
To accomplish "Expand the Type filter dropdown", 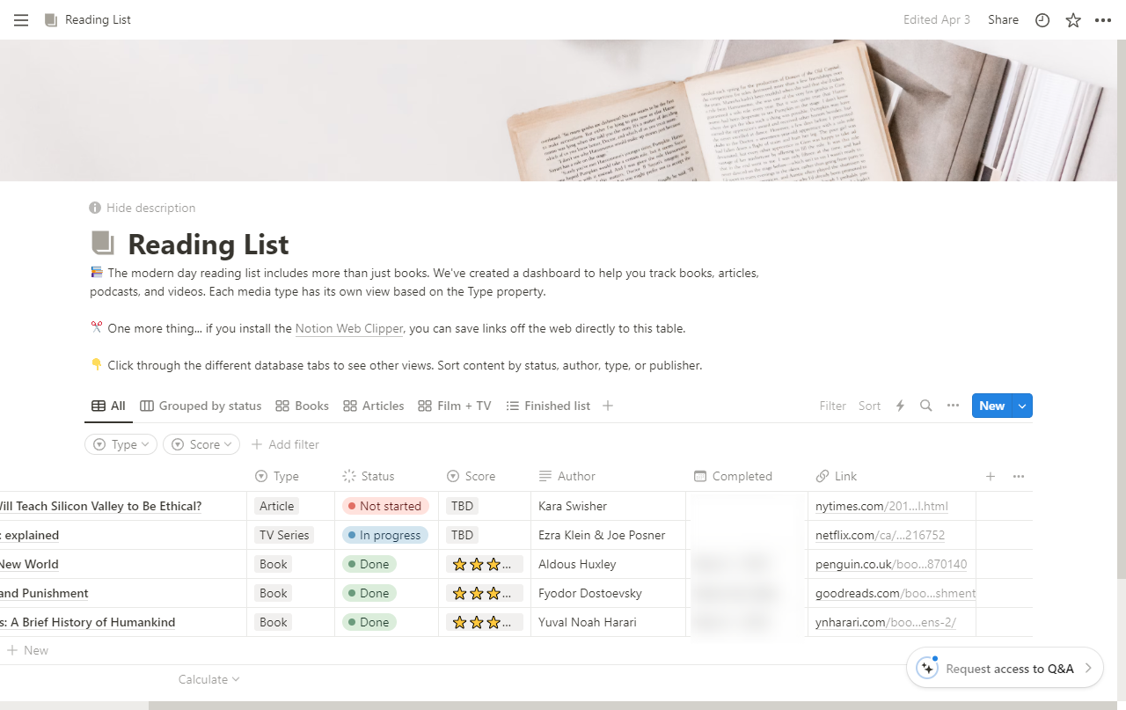I will coord(121,444).
